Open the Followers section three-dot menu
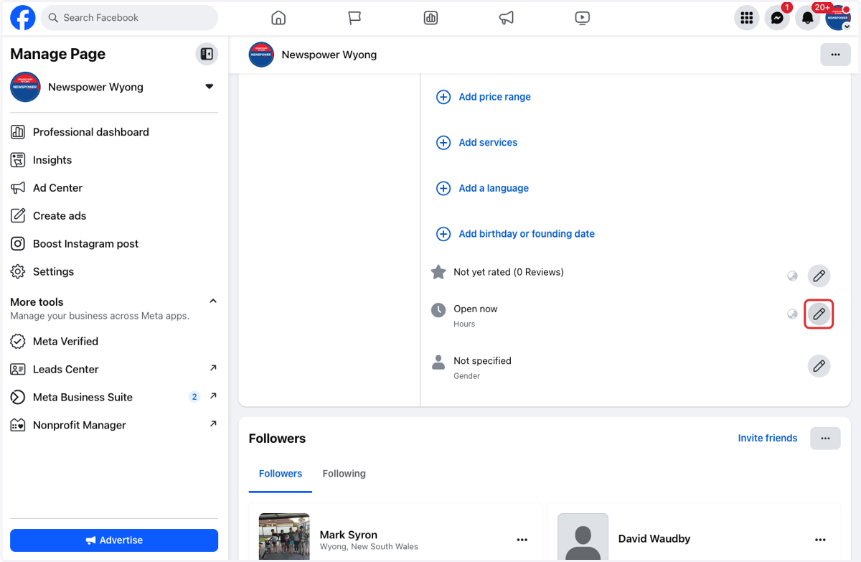This screenshot has width=861, height=562. tap(825, 439)
